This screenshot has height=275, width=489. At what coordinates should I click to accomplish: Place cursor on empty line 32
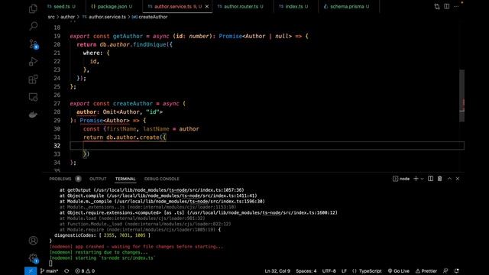pyautogui.click(x=267, y=146)
